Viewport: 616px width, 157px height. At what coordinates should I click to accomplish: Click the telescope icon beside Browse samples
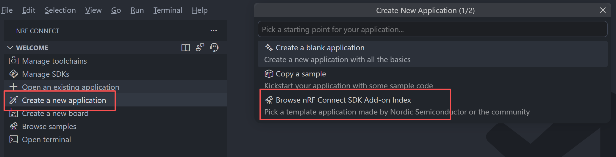[14, 126]
